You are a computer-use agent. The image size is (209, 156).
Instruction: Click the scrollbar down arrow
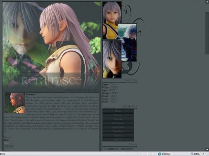click(207, 150)
